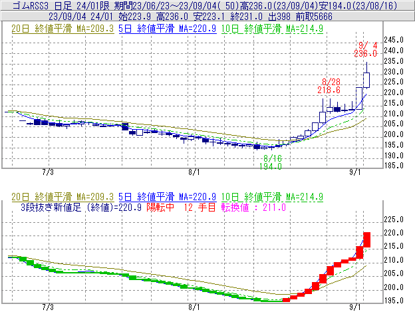
Task: Select the upper chart 5日 終値平滑 MA=220.9 label
Action: tap(168, 29)
